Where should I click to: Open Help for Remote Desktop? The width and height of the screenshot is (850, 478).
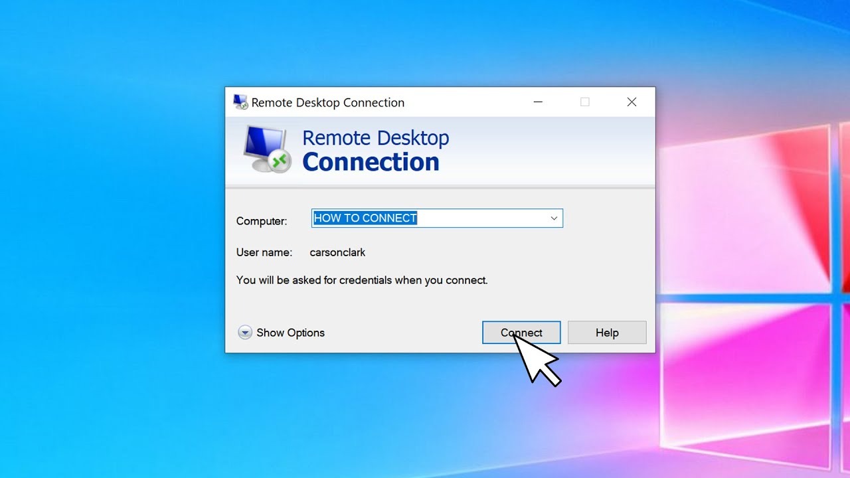606,333
